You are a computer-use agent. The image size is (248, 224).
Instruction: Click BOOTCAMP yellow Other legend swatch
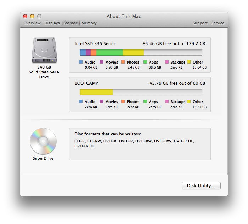coord(189,101)
